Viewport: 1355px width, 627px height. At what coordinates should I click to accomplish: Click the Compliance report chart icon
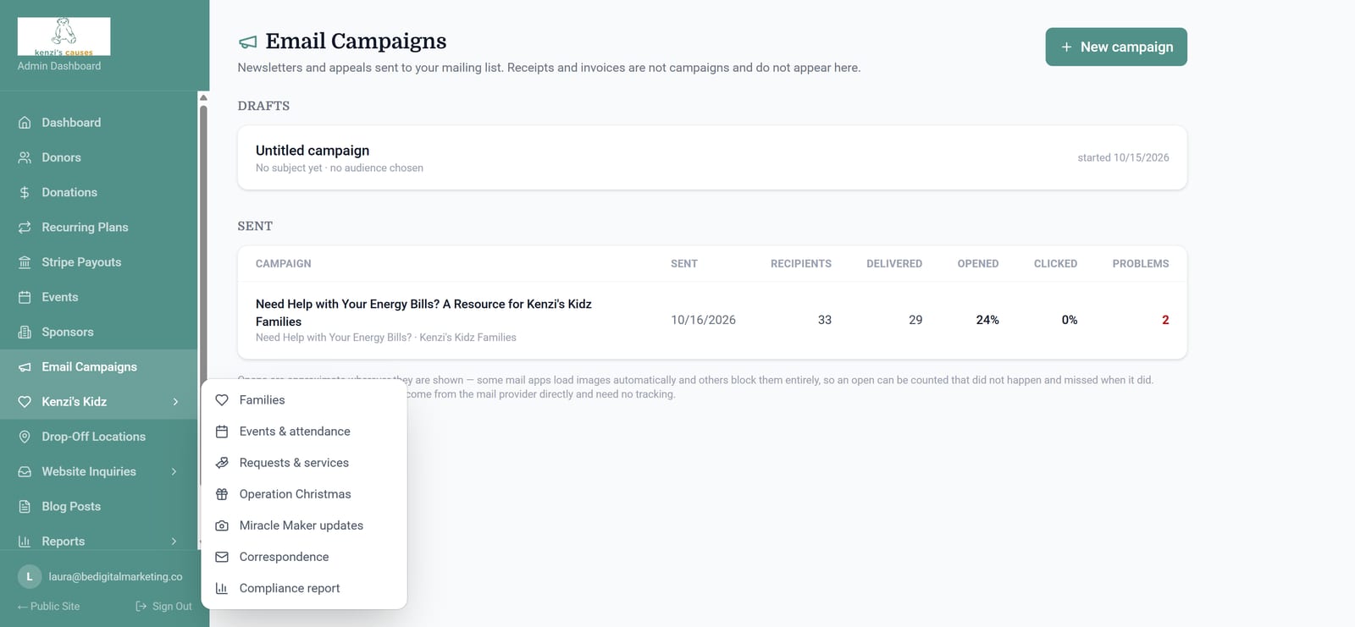click(222, 588)
